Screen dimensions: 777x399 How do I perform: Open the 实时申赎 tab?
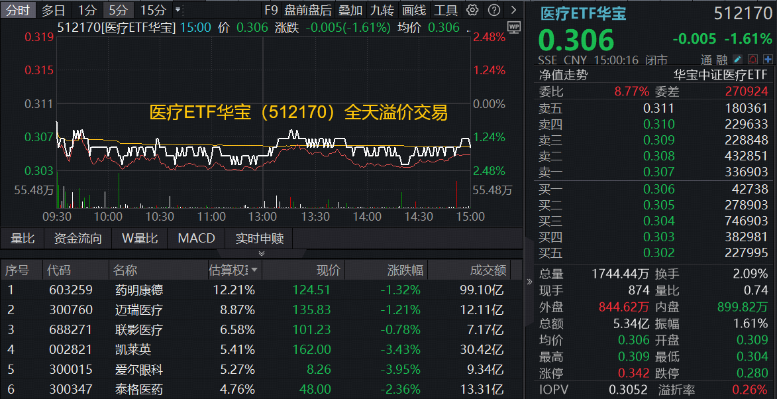click(260, 239)
